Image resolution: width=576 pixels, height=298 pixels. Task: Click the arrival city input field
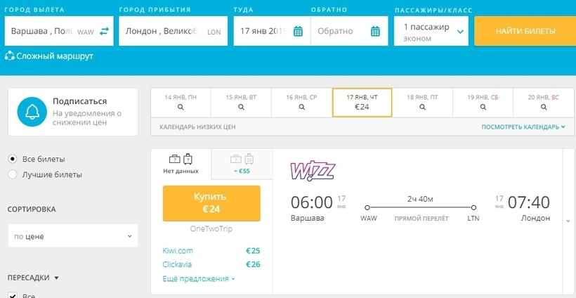coord(163,32)
